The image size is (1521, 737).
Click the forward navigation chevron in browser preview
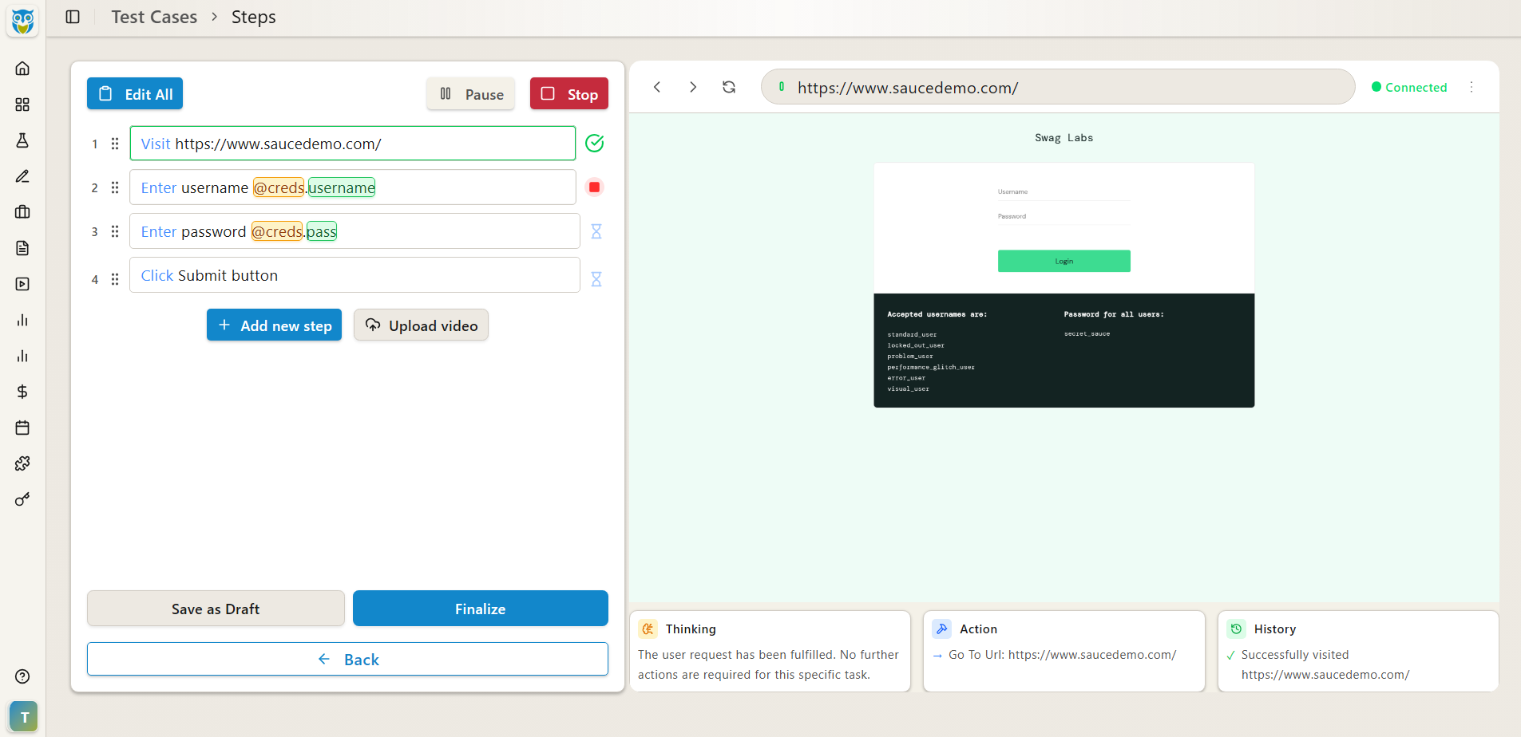coord(693,87)
